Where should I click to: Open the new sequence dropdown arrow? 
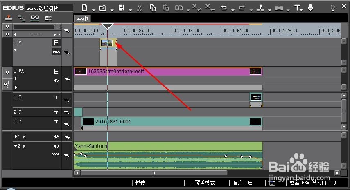[x=93, y=10]
